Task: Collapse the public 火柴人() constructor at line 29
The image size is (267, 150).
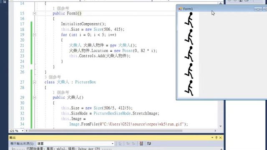Action: point(34,97)
